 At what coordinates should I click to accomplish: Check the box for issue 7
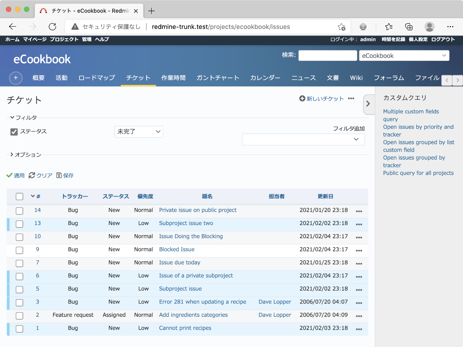19,263
